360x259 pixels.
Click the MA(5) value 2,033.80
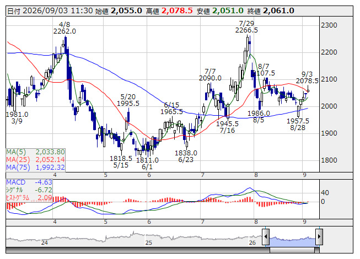click(x=50, y=152)
